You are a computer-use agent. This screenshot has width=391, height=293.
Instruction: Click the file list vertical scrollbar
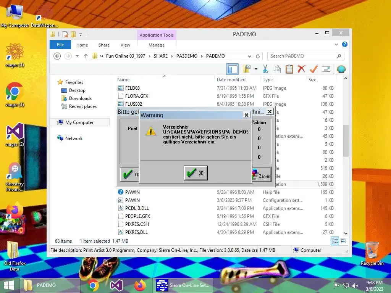pos(346,141)
